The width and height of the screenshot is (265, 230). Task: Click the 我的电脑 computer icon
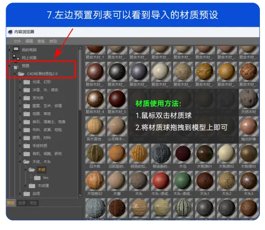(16, 49)
